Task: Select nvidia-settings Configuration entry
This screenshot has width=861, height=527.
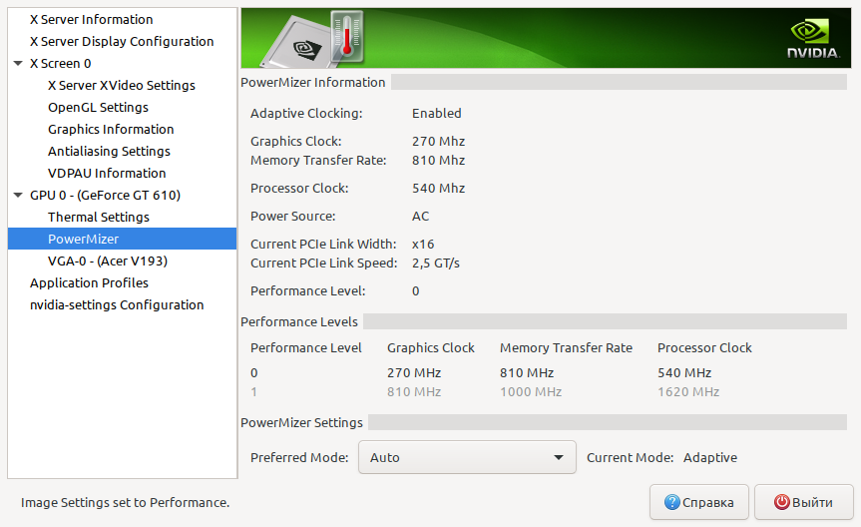Action: [x=117, y=305]
